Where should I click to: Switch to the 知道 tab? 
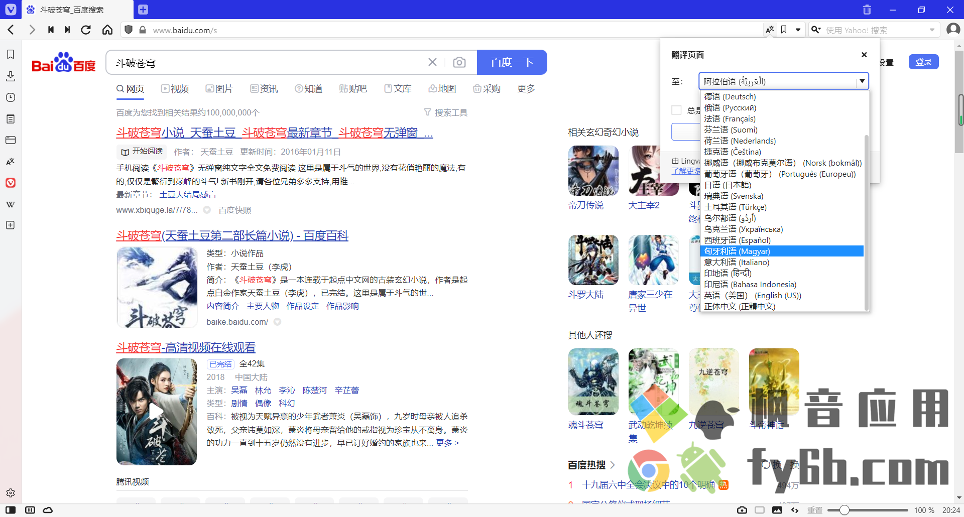point(308,89)
